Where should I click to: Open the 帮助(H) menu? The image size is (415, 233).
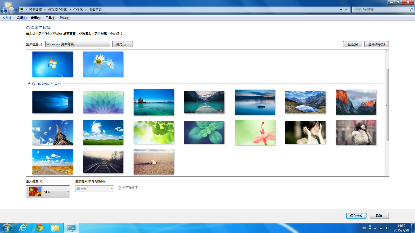coord(65,18)
